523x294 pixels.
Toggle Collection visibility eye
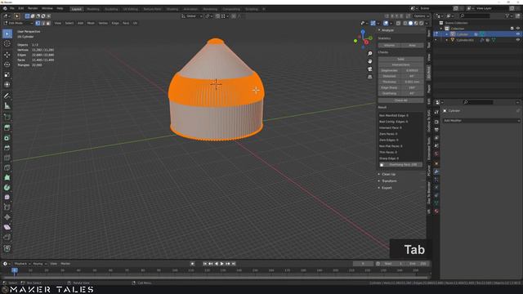[518, 29]
